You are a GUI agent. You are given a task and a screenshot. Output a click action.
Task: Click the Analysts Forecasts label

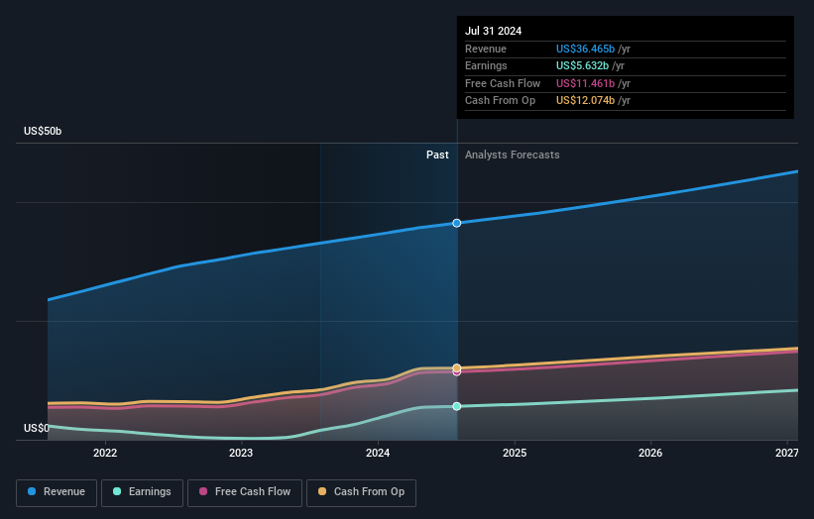click(513, 155)
